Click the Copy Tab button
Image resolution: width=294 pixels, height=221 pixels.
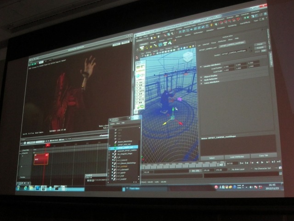point(263,156)
